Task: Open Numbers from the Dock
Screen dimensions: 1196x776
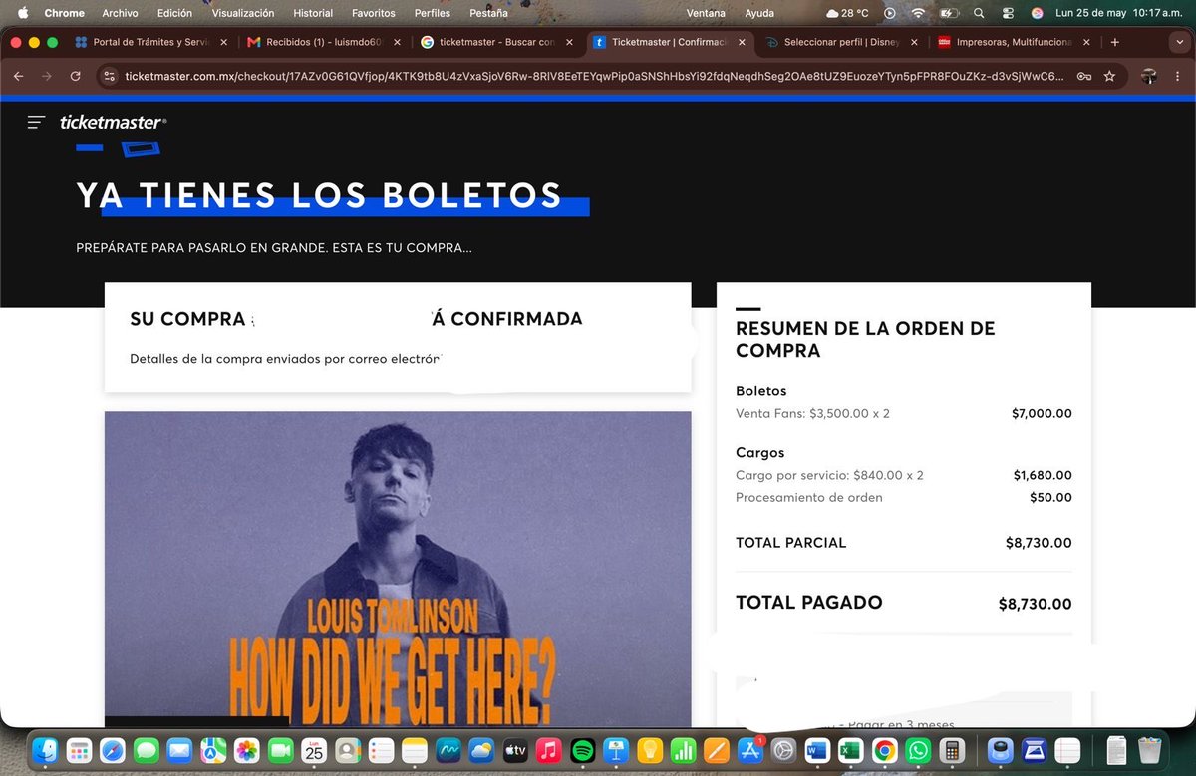Action: pyautogui.click(x=683, y=749)
